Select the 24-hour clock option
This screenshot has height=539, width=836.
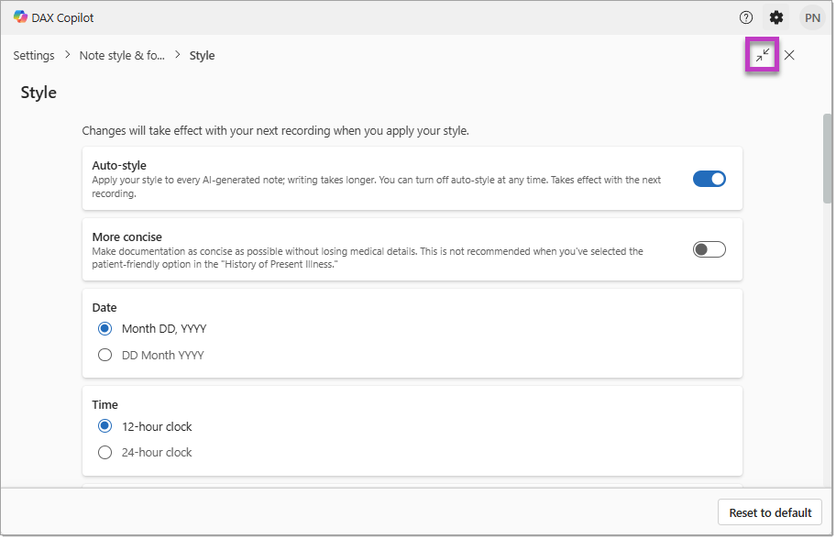click(x=104, y=452)
